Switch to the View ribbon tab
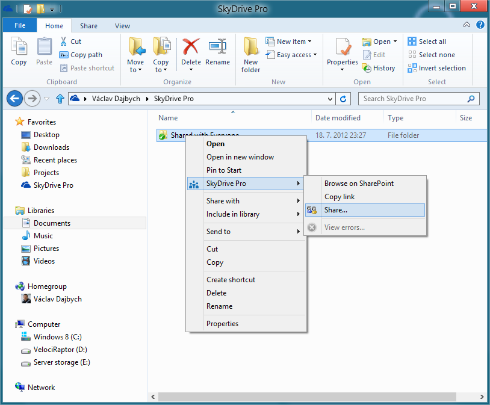The height and width of the screenshot is (405, 490). click(122, 26)
